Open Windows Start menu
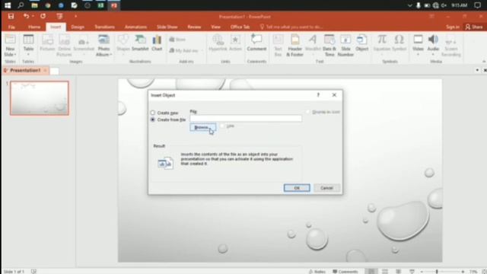Viewport: 487px width, 274px height. click(x=8, y=5)
